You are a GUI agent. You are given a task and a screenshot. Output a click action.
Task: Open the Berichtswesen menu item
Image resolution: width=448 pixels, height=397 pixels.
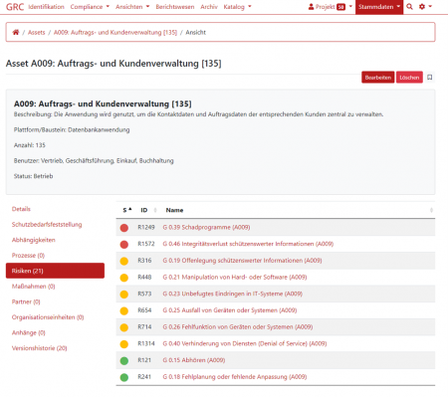coord(175,7)
